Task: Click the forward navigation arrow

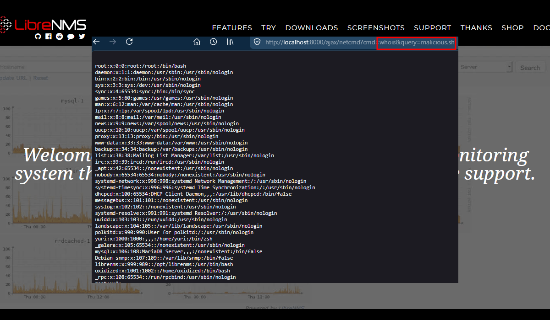Action: pos(113,42)
